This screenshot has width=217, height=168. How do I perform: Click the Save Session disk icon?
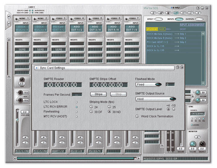pyautogui.click(x=168, y=13)
